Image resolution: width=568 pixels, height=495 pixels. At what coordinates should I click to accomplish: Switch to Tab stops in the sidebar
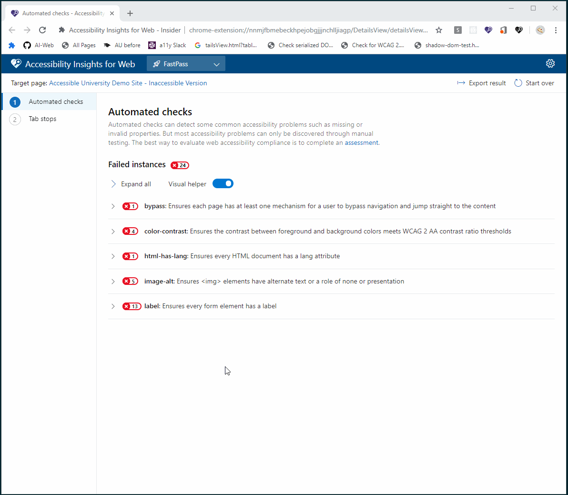click(49, 119)
